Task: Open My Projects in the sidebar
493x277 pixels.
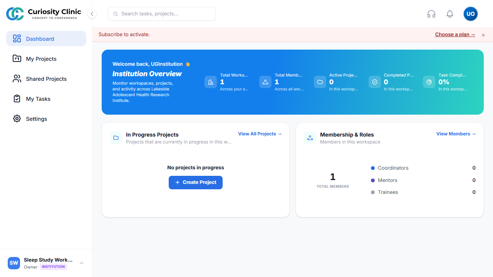Action: (x=46, y=58)
